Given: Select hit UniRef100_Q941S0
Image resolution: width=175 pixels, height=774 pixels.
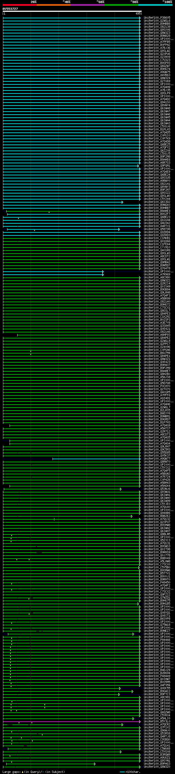Looking at the screenshot, I should tap(157, 102).
